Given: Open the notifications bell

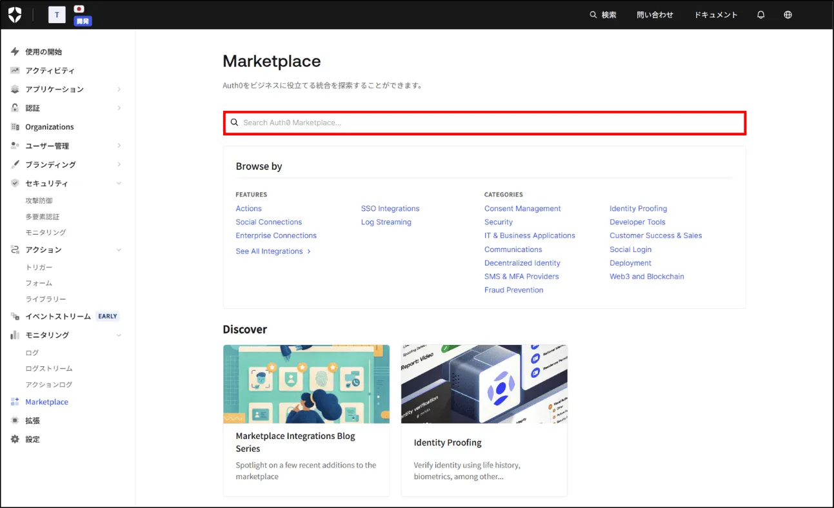Looking at the screenshot, I should tap(761, 15).
